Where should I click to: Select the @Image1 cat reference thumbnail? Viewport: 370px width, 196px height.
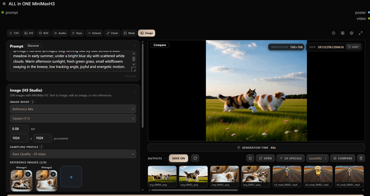(x=21, y=181)
